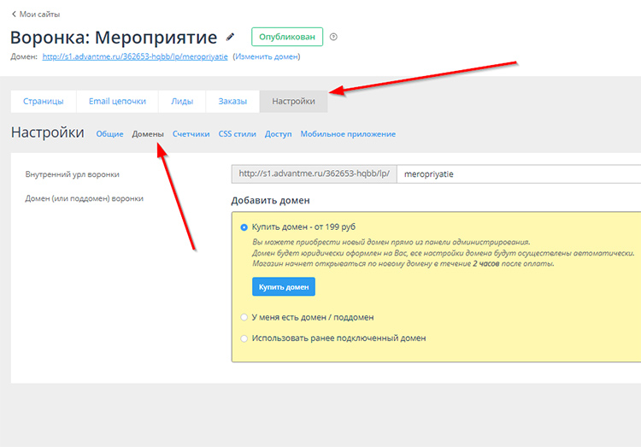Viewport: 641px width, 447px height.
Task: Click the Опубликован status button
Action: click(x=287, y=37)
